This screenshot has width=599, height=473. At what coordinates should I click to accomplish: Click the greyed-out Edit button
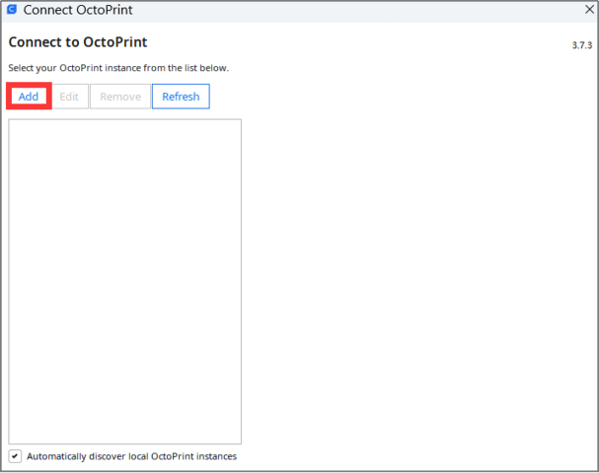click(69, 97)
